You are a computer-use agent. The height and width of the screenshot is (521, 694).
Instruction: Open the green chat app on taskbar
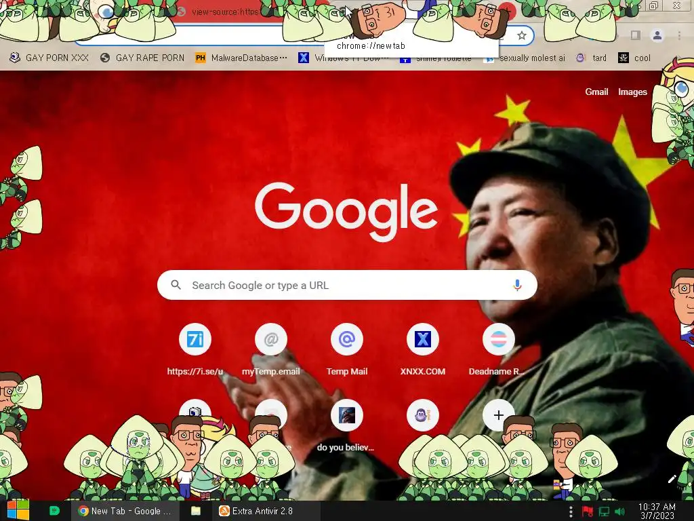pyautogui.click(x=54, y=511)
